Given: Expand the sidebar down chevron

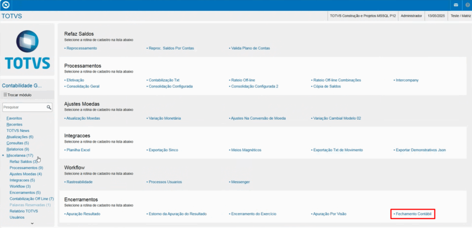Looking at the screenshot, I should point(32,223).
